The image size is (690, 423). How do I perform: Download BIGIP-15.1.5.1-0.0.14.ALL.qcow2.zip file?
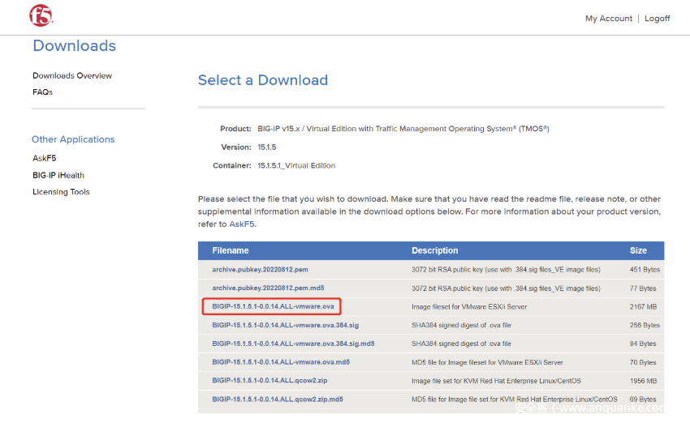pyautogui.click(x=269, y=381)
